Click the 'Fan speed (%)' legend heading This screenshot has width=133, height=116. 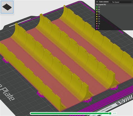[101, 4]
